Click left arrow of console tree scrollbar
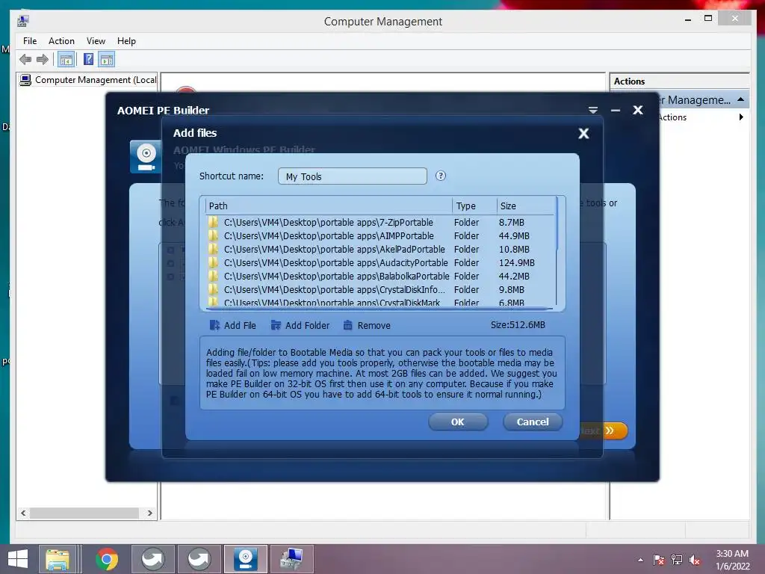765x574 pixels. [23, 513]
